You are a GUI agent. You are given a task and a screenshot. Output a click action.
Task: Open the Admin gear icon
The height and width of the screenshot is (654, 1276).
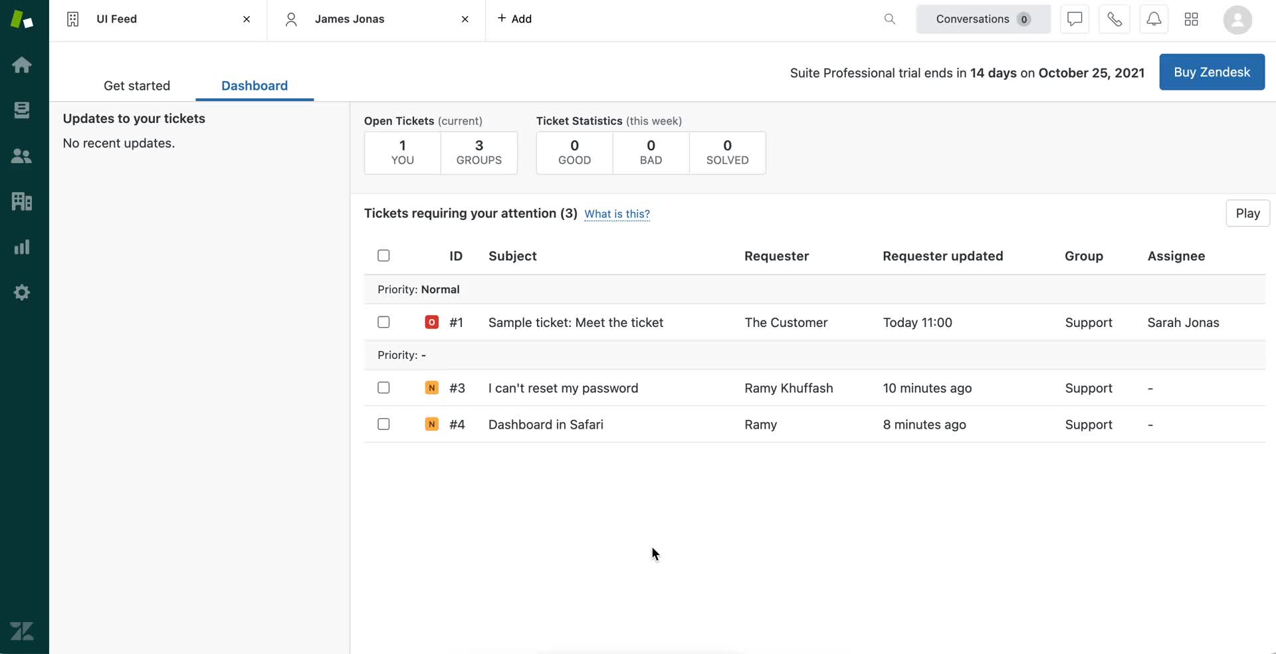tap(22, 292)
